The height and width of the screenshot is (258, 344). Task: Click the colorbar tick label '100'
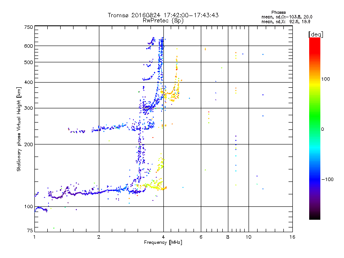pos(326,79)
